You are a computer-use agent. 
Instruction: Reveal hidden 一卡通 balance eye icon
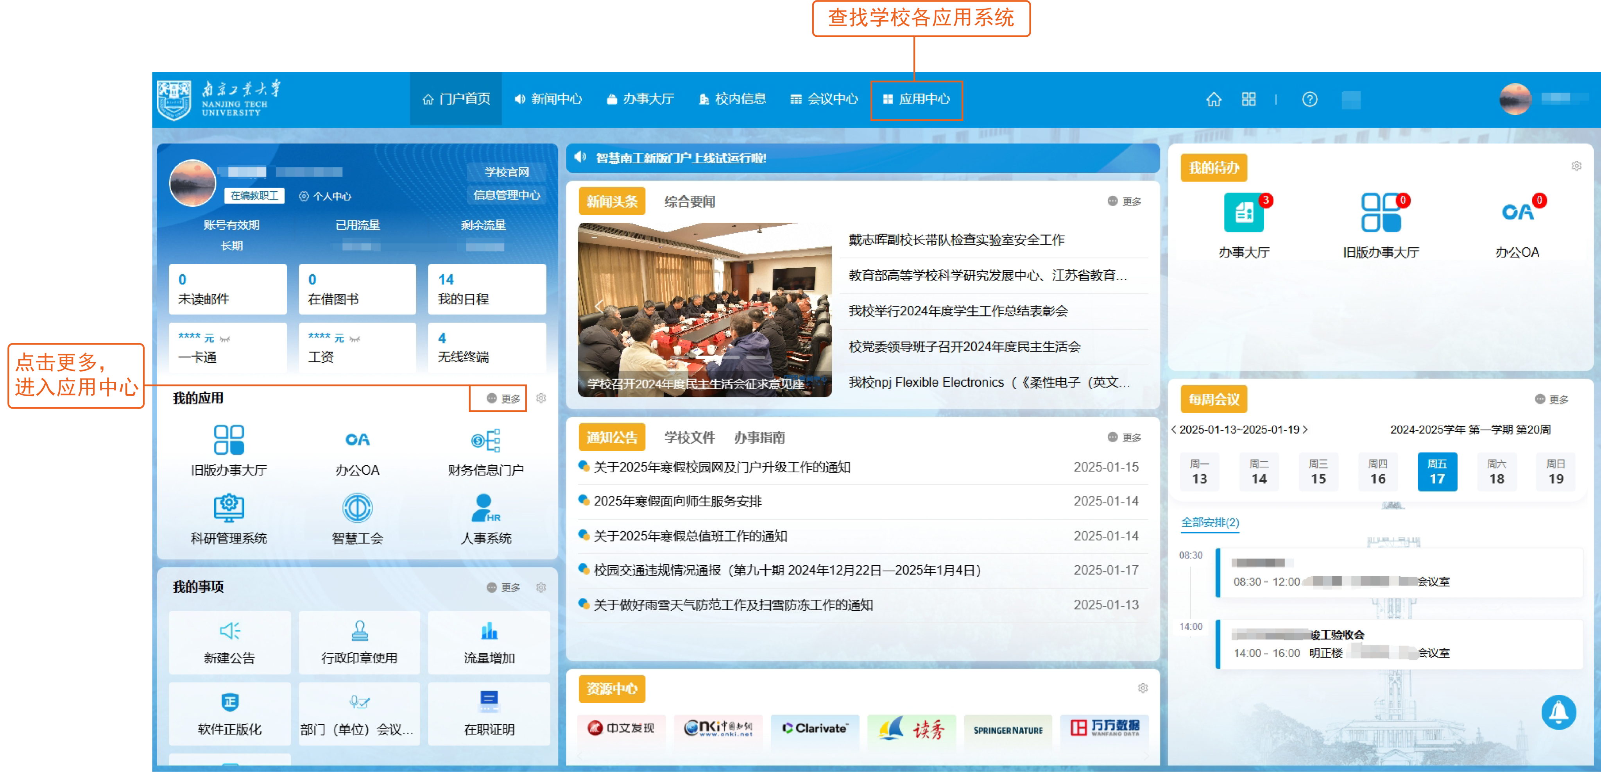tap(225, 339)
